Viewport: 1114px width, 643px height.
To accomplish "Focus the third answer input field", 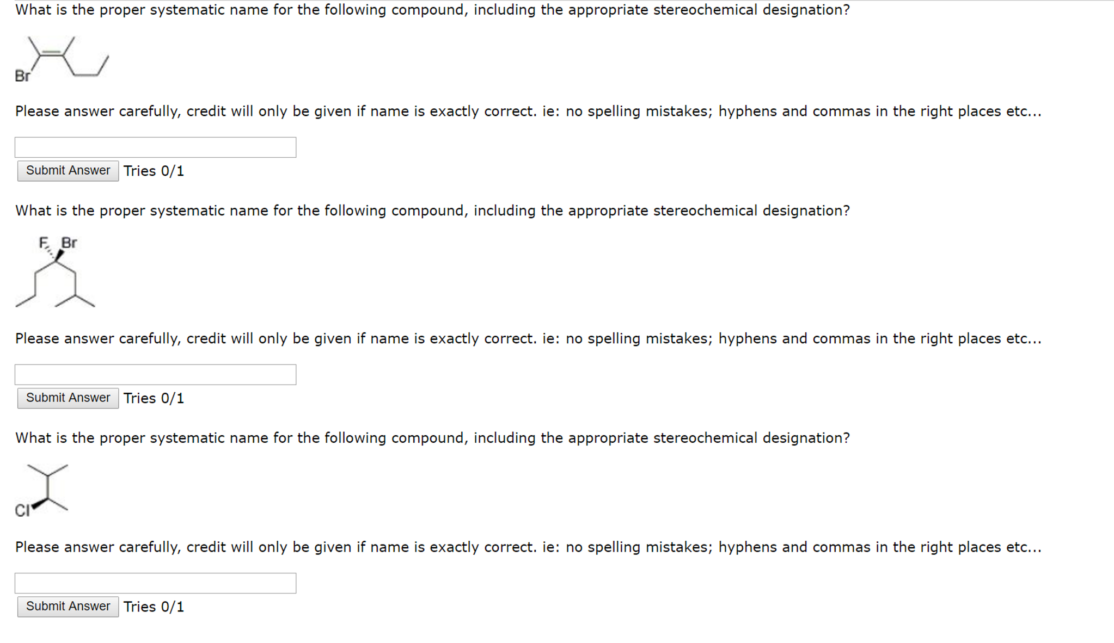I will pyautogui.click(x=155, y=583).
